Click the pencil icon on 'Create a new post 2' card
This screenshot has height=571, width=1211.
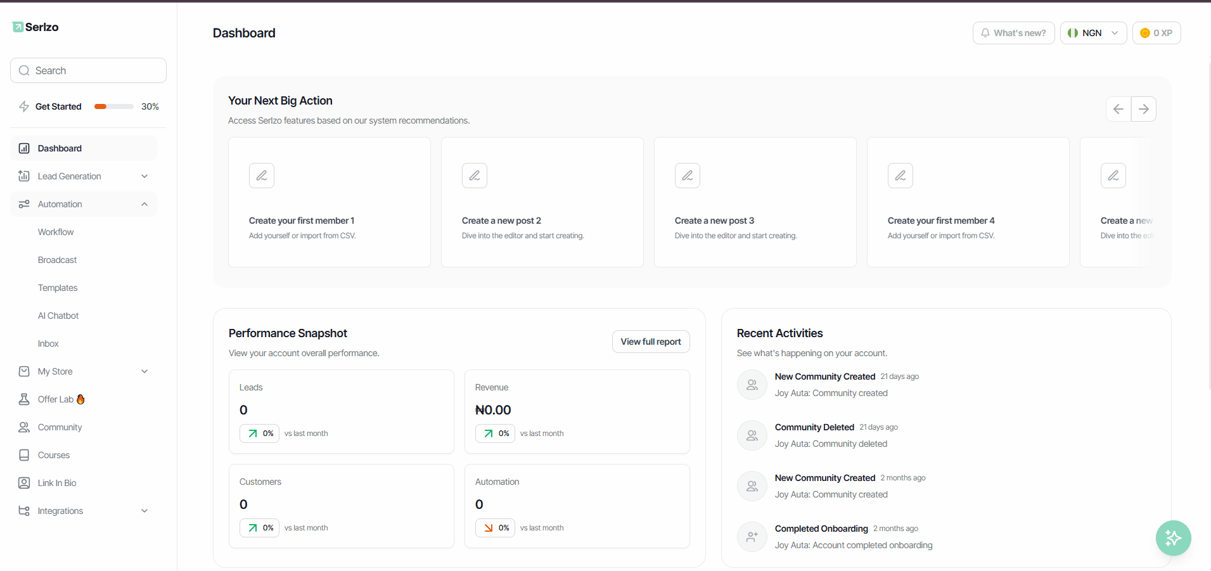tap(475, 176)
